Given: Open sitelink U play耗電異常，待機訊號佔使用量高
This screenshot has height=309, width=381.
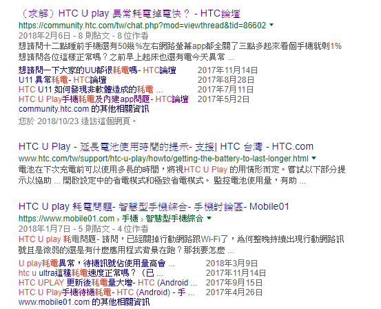Looking at the screenshot, I should click(x=96, y=263).
